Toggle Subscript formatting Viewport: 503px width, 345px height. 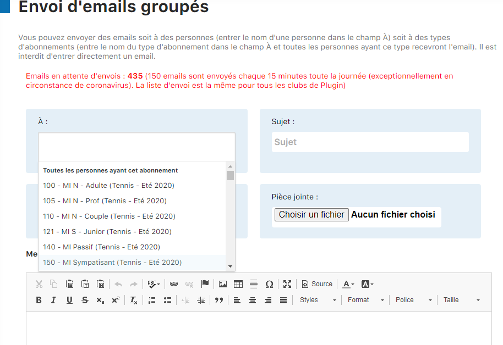click(x=100, y=300)
